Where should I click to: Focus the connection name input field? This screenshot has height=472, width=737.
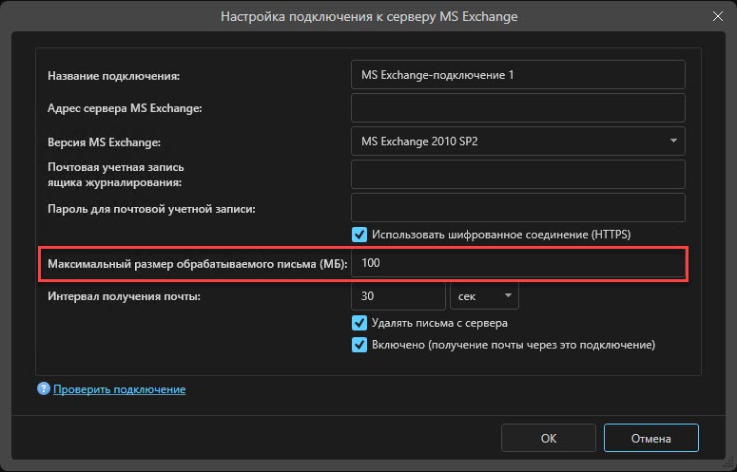coord(518,75)
